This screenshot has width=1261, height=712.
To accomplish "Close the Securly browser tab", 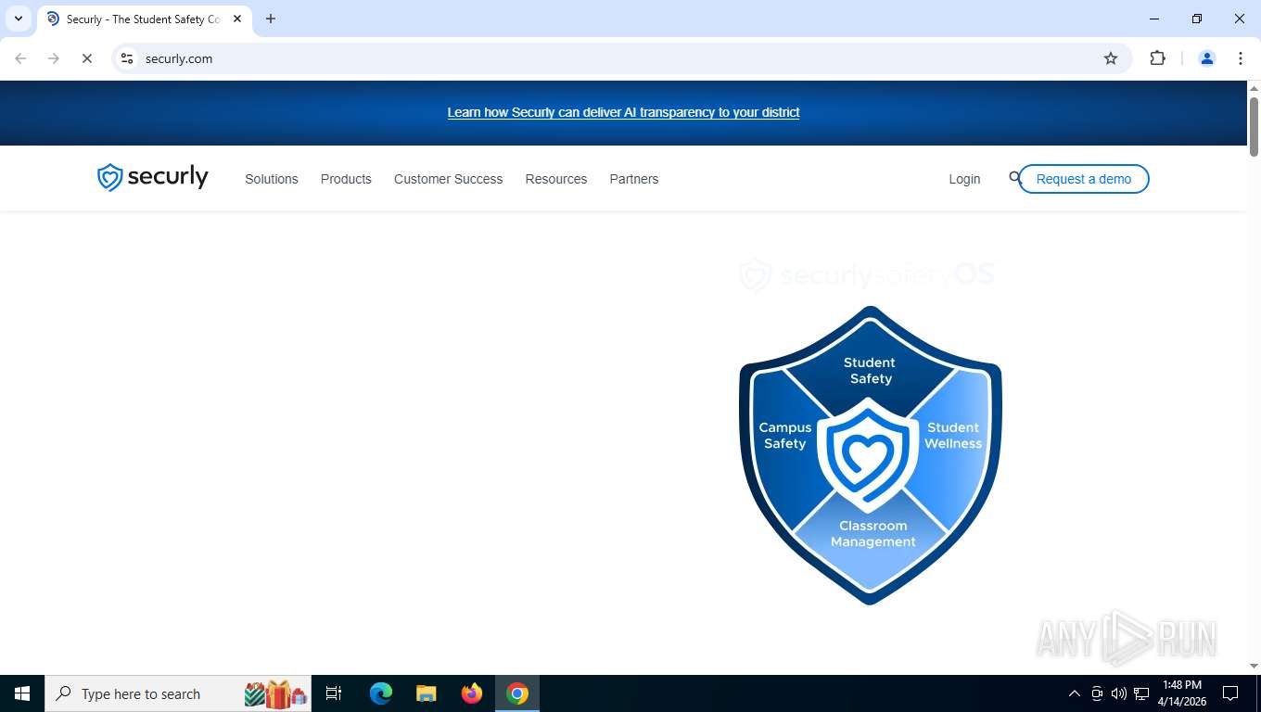I will (x=237, y=19).
